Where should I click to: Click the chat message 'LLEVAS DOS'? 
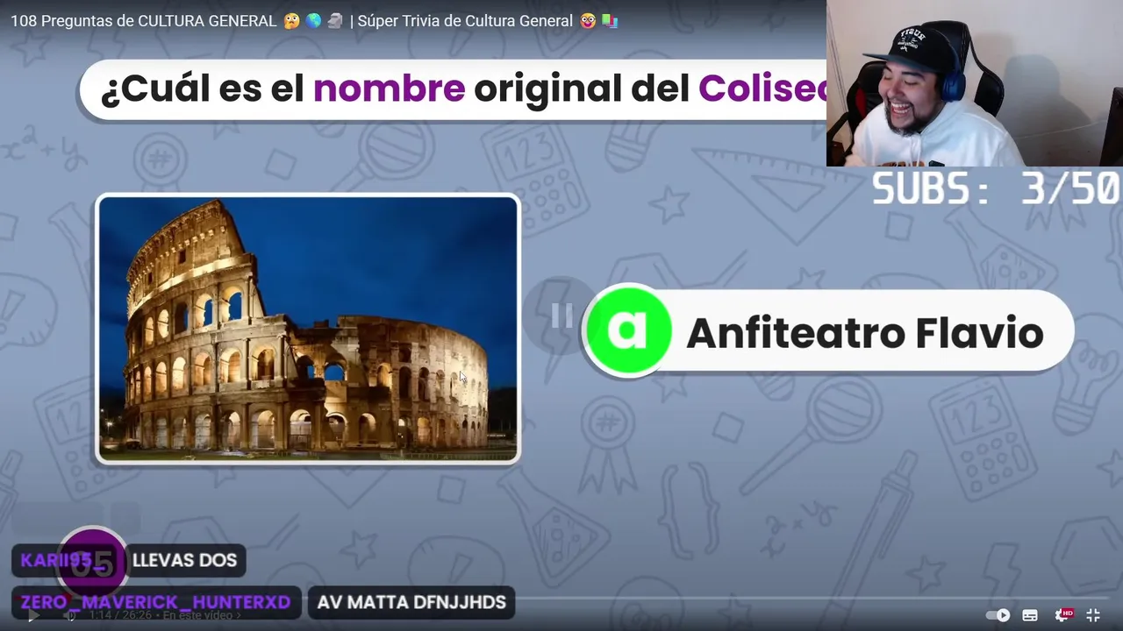tap(185, 560)
